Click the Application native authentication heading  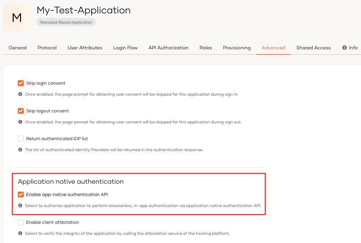click(x=71, y=182)
